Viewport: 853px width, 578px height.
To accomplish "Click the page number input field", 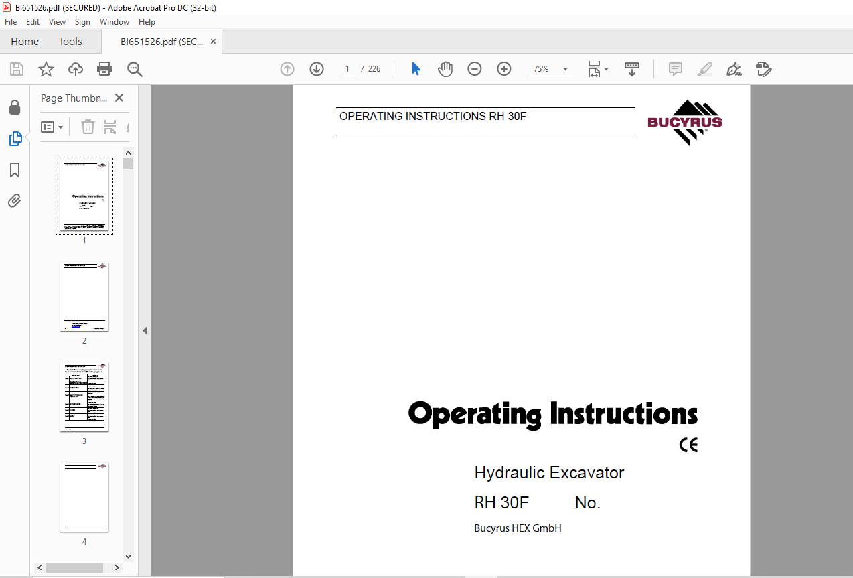I will point(347,69).
